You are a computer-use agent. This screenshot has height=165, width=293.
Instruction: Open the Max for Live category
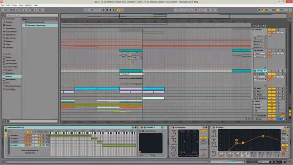(x=11, y=38)
